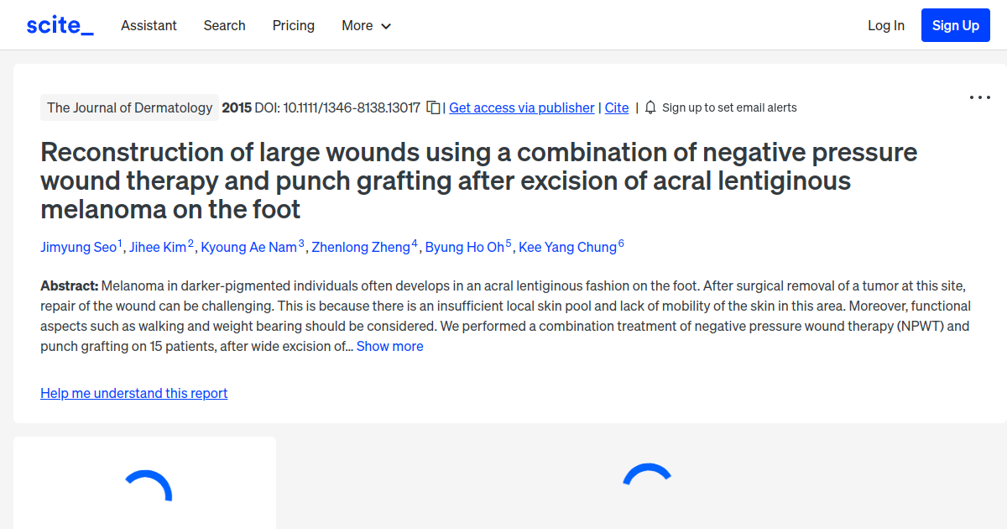View the Pricing page
Image resolution: width=1007 pixels, height=529 pixels.
293,26
